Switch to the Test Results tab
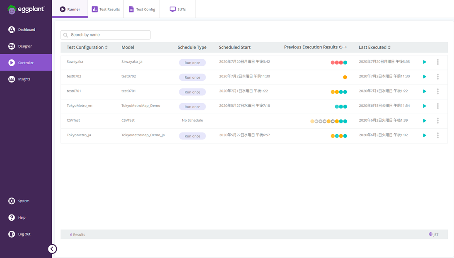 tap(106, 9)
